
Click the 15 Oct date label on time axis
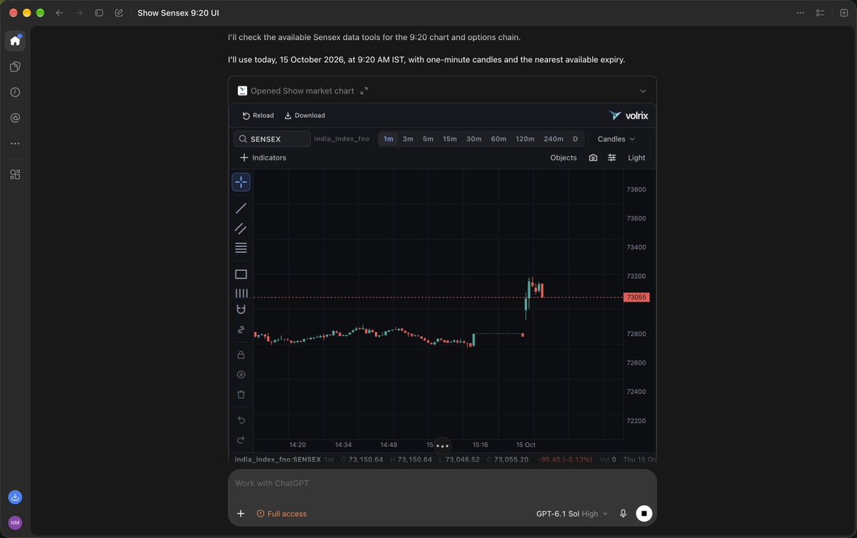coord(526,444)
